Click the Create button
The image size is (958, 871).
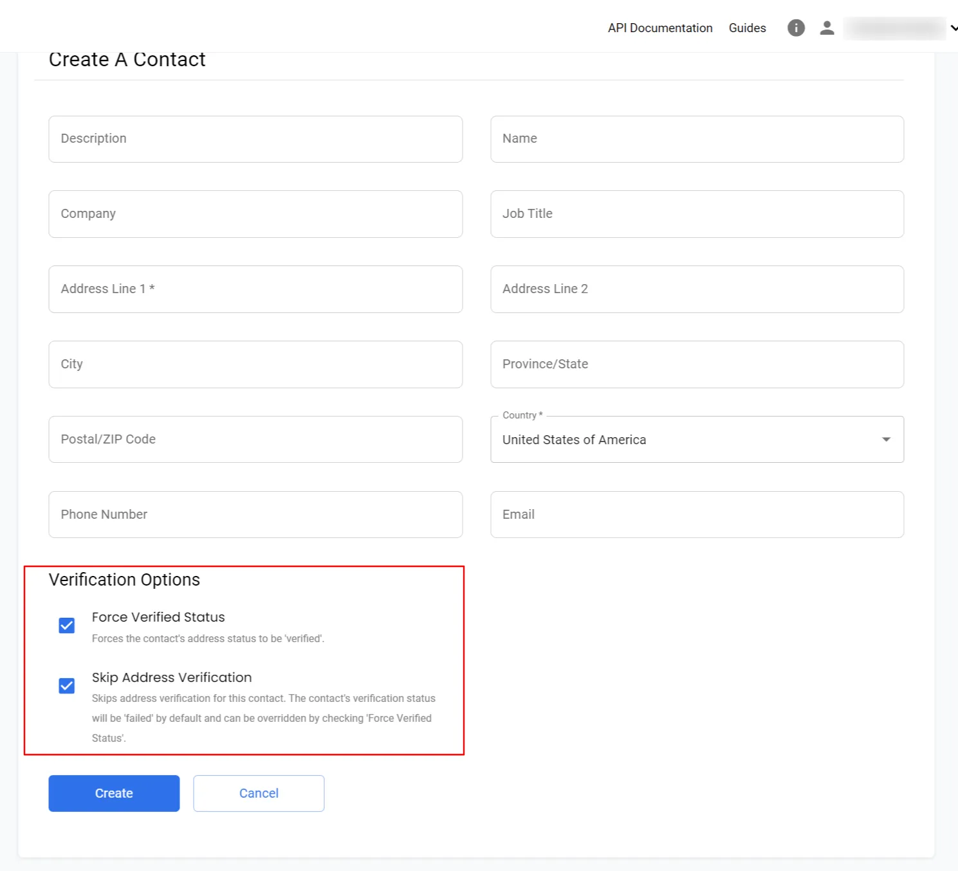pyautogui.click(x=113, y=793)
